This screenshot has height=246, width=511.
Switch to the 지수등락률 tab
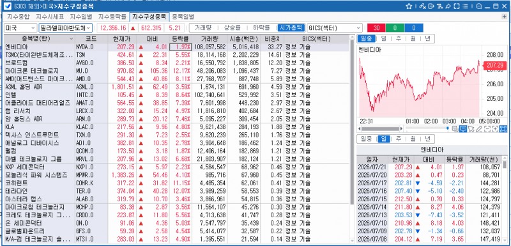coord(112,17)
